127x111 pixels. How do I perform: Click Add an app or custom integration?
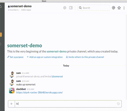[x=45, y=57]
